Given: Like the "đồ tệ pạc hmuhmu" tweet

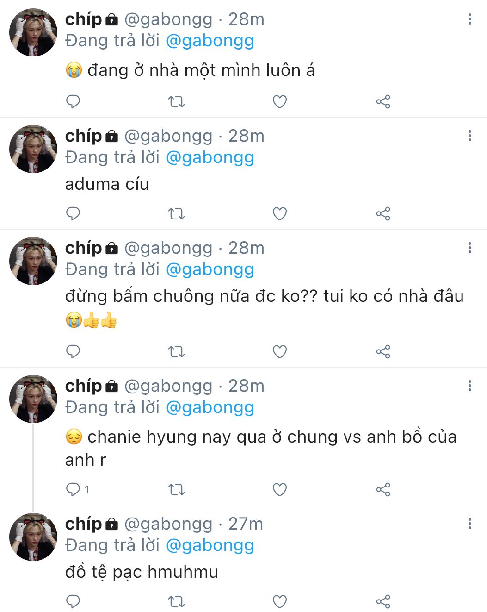Looking at the screenshot, I should tap(280, 601).
